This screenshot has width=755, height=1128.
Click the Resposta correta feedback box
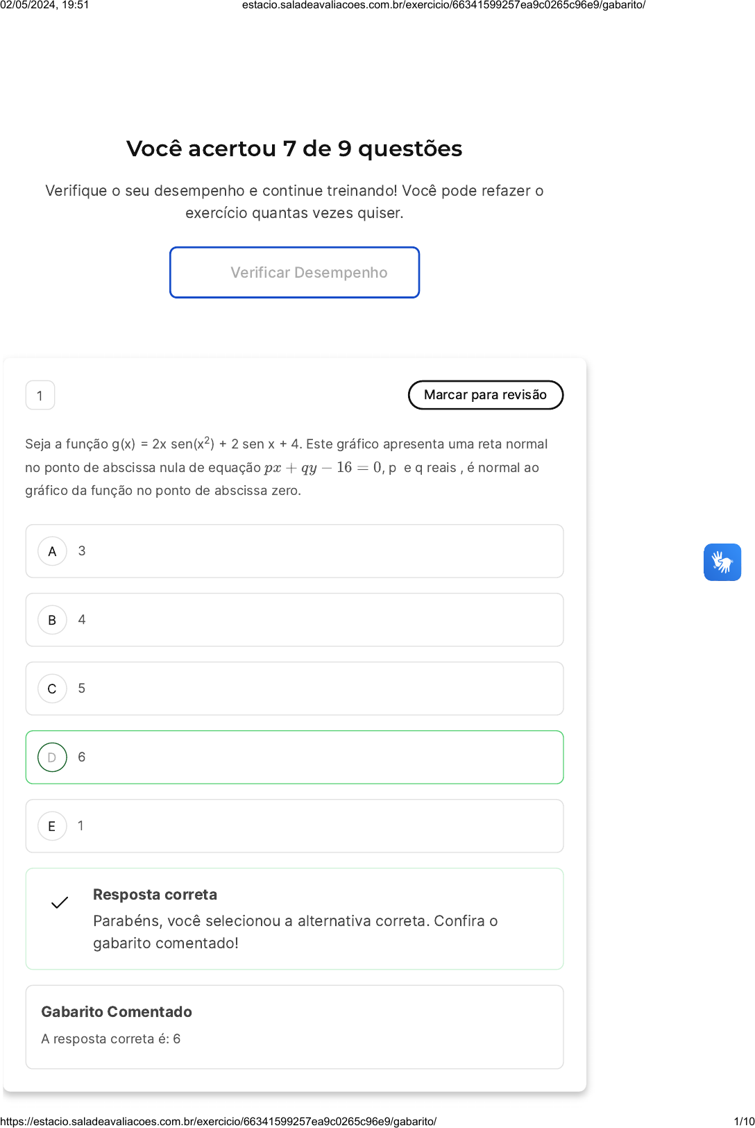coord(294,918)
